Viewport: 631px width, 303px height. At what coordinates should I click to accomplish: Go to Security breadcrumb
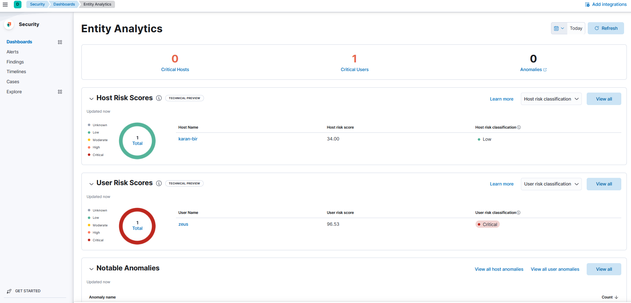pos(37,5)
